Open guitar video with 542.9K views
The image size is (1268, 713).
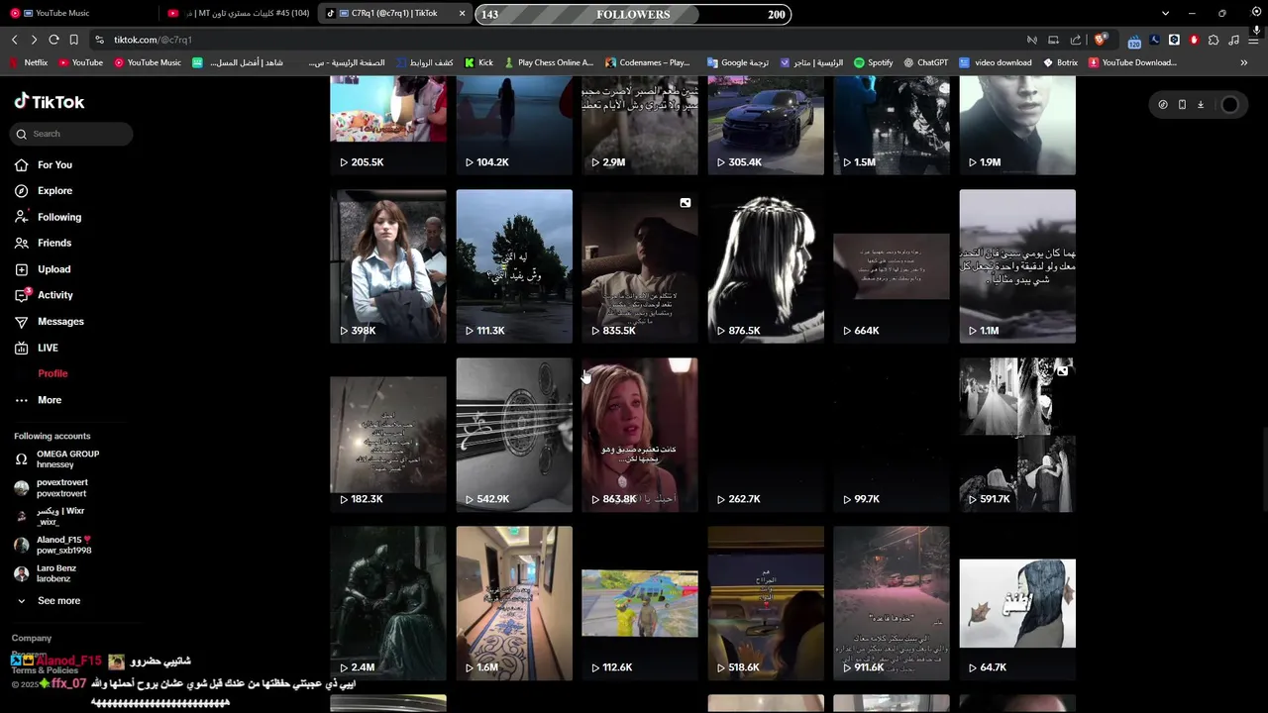tap(514, 435)
